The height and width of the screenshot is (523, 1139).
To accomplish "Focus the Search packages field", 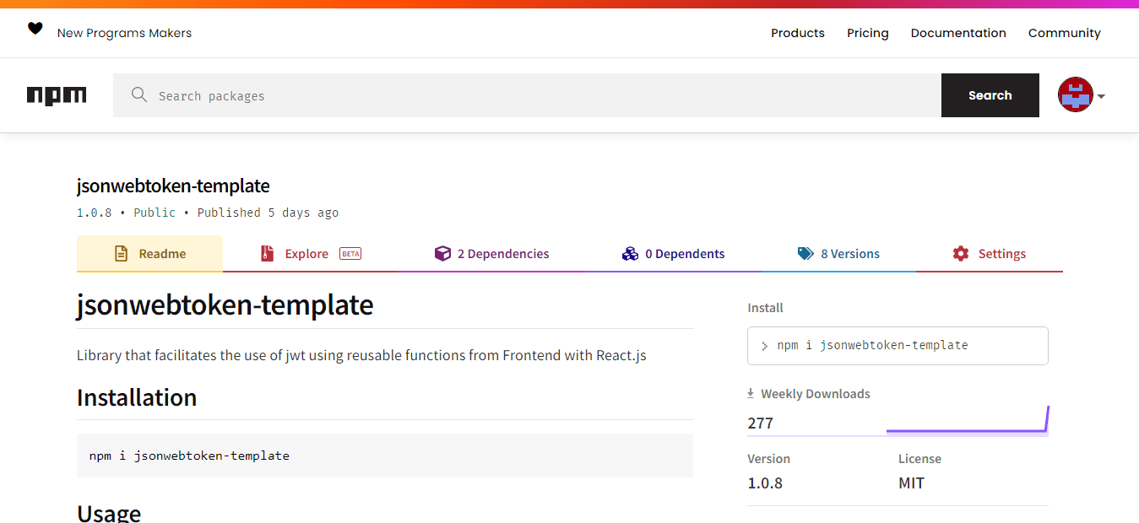I will 527,95.
